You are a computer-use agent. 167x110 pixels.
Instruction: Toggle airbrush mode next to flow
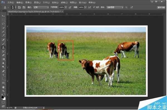click(x=90, y=7)
